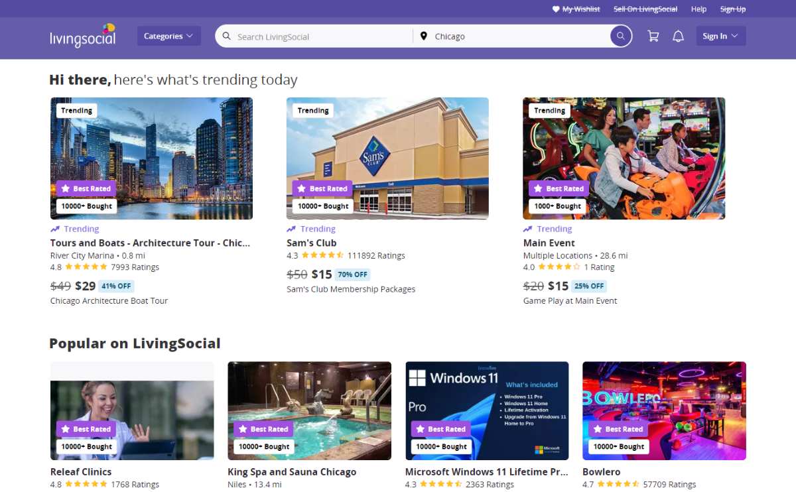Open the Main Event arcade thumbnail
This screenshot has height=492, width=796.
pos(624,158)
